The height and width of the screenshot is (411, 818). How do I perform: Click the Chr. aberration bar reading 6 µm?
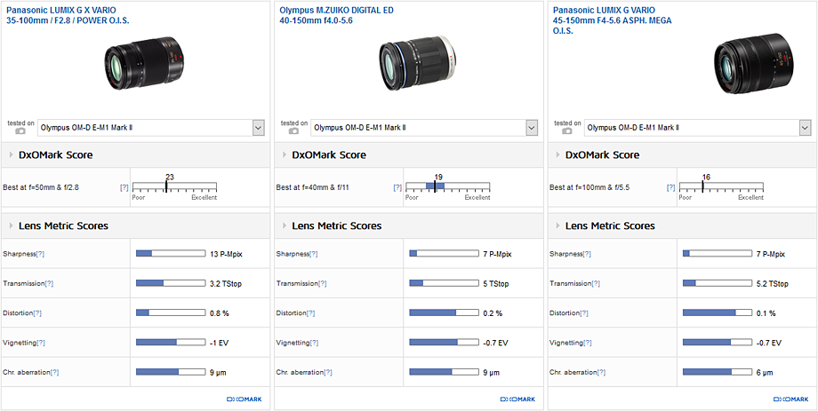coord(718,373)
